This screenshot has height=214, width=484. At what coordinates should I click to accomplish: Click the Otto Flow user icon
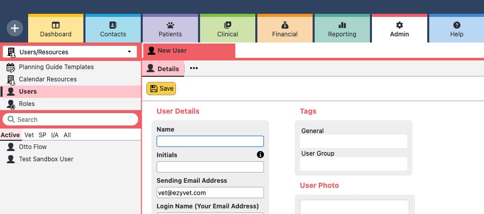tap(10, 147)
